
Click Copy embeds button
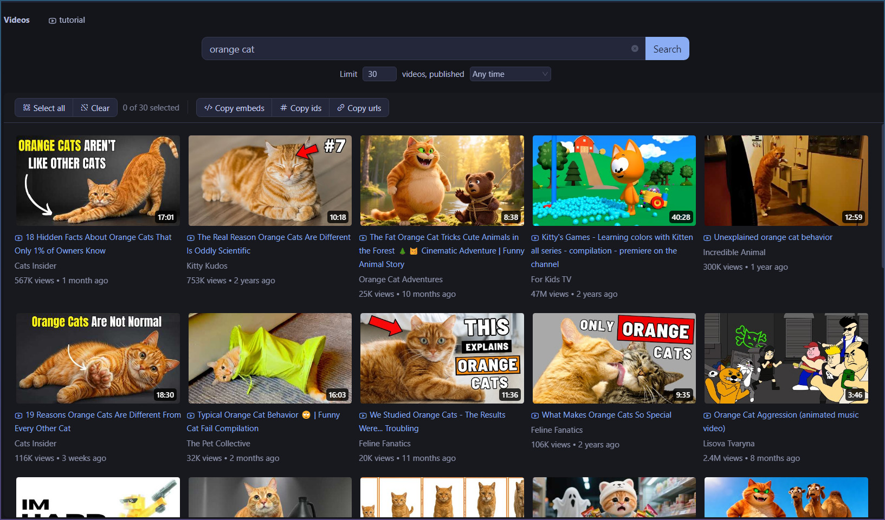234,108
